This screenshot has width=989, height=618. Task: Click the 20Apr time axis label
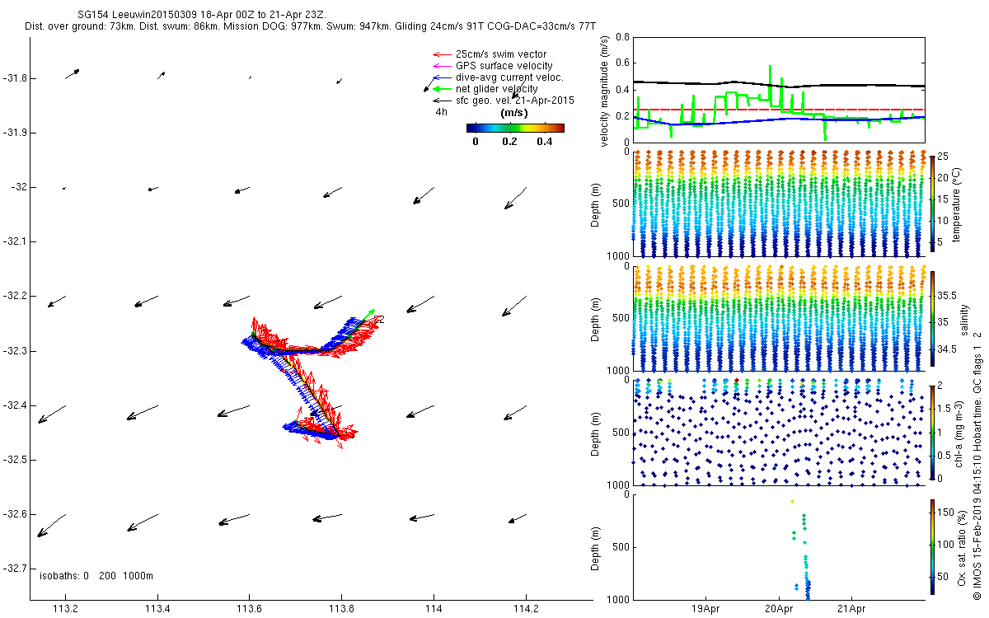pos(779,610)
